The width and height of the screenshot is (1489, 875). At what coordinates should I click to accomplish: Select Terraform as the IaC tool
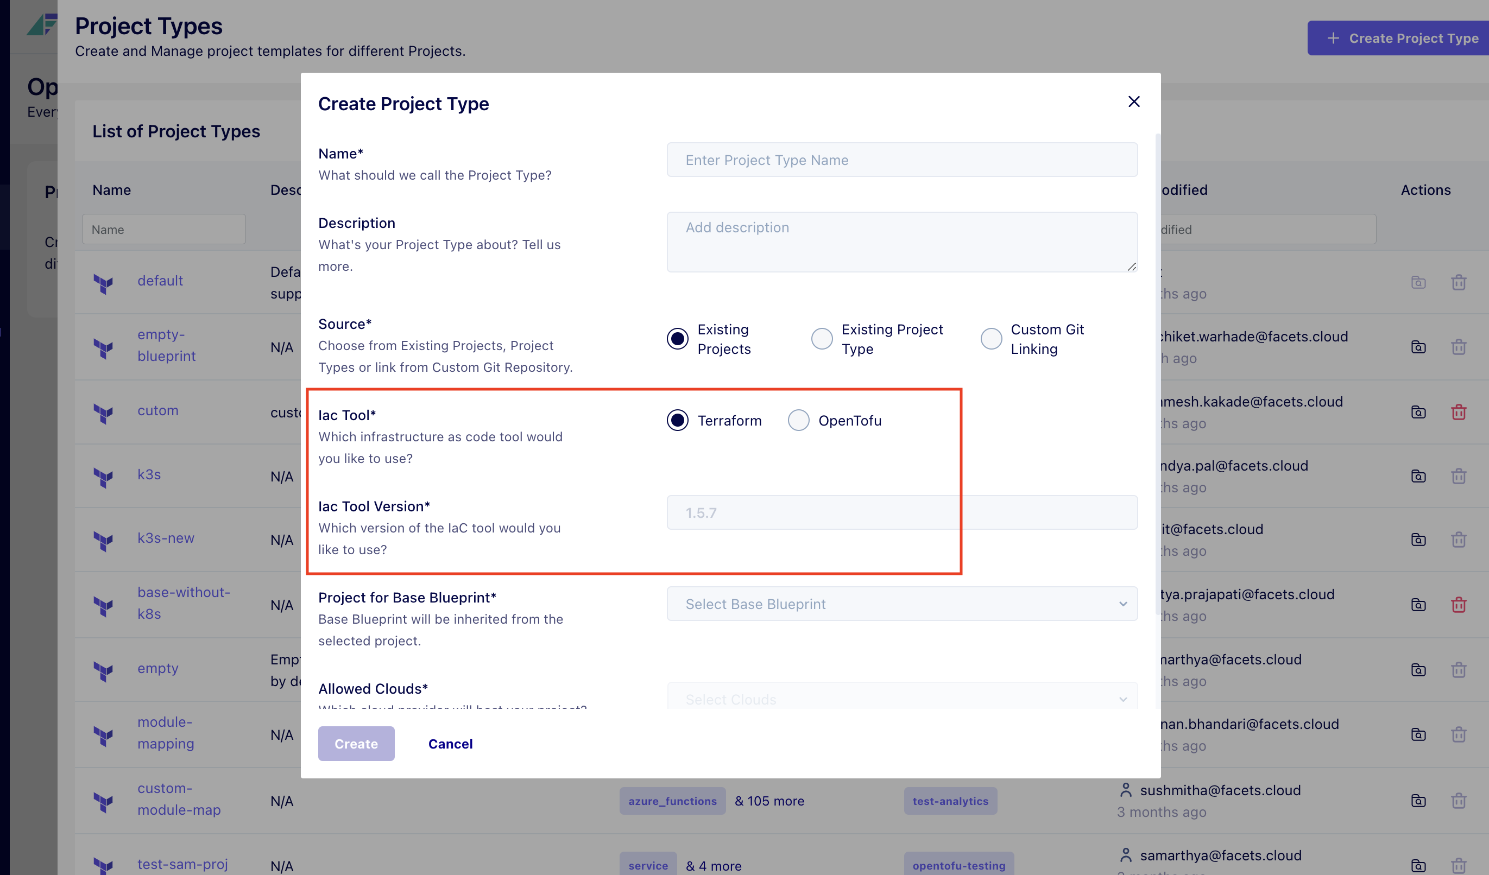pos(677,421)
